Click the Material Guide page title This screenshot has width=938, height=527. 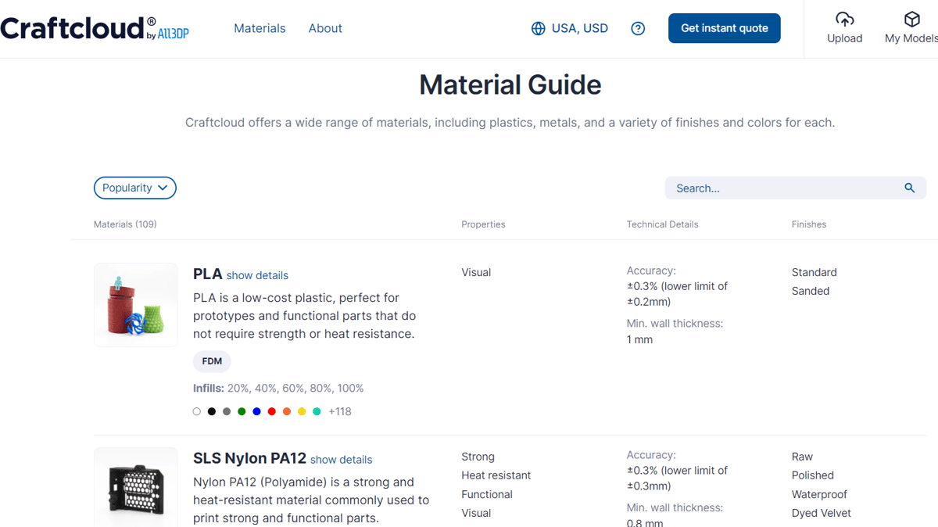tap(510, 84)
